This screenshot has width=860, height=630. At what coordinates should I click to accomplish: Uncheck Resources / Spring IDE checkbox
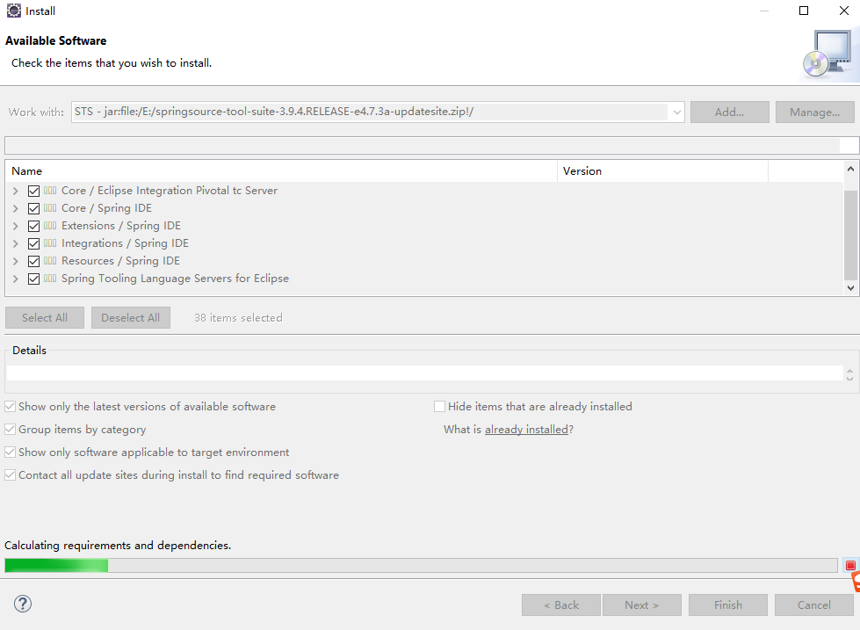tap(33, 261)
